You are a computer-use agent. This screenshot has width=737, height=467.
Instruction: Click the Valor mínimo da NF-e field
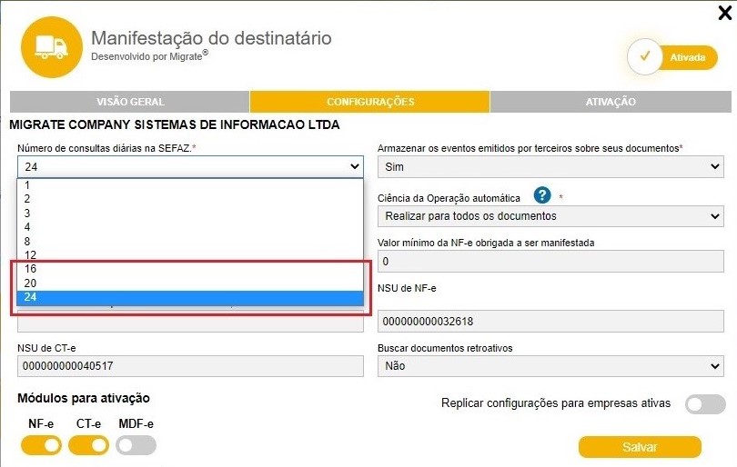pyautogui.click(x=550, y=262)
